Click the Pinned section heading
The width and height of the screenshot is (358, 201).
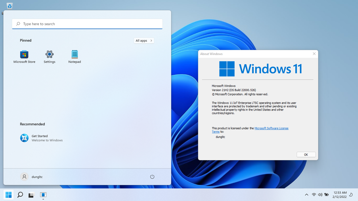(26, 40)
